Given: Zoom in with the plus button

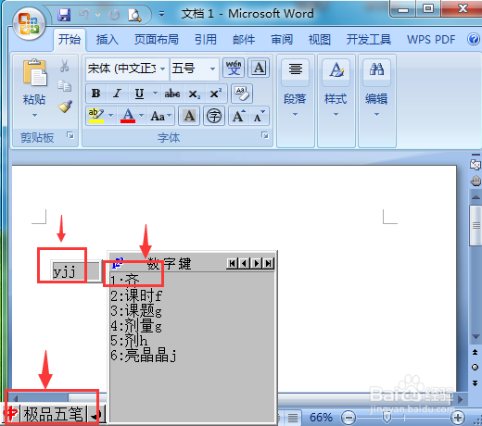Looking at the screenshot, I should [x=458, y=418].
